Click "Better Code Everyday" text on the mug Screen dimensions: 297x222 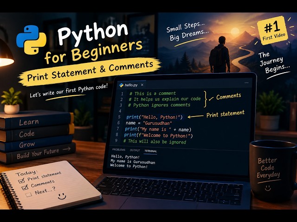point(268,168)
